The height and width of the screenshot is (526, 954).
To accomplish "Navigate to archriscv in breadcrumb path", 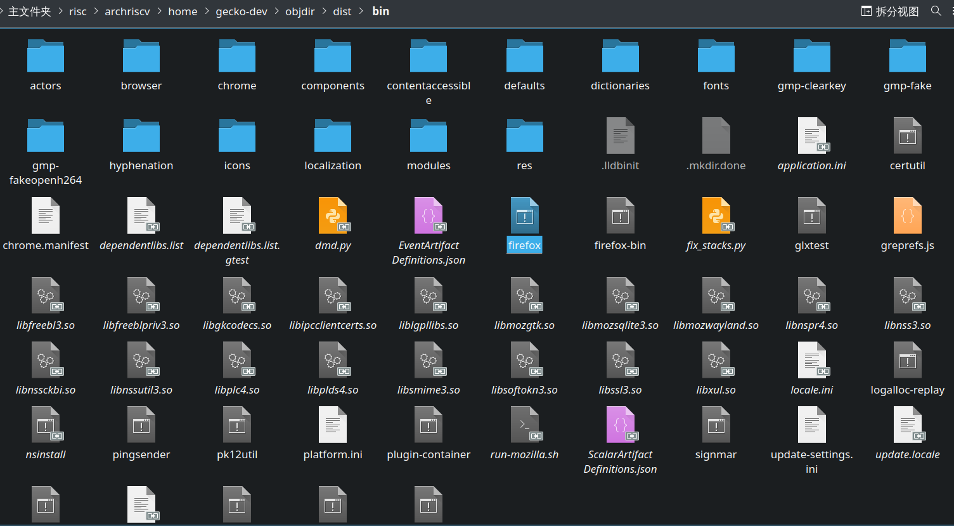I will (127, 11).
